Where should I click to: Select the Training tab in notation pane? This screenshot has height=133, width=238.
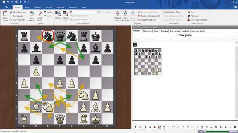(x=164, y=31)
